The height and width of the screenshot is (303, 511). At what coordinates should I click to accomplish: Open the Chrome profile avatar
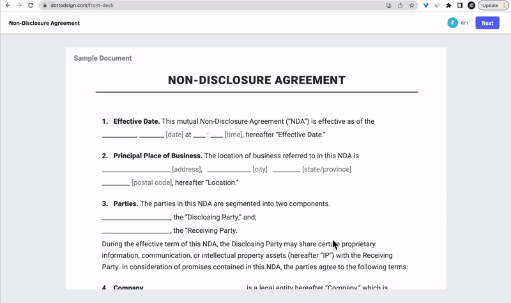471,6
